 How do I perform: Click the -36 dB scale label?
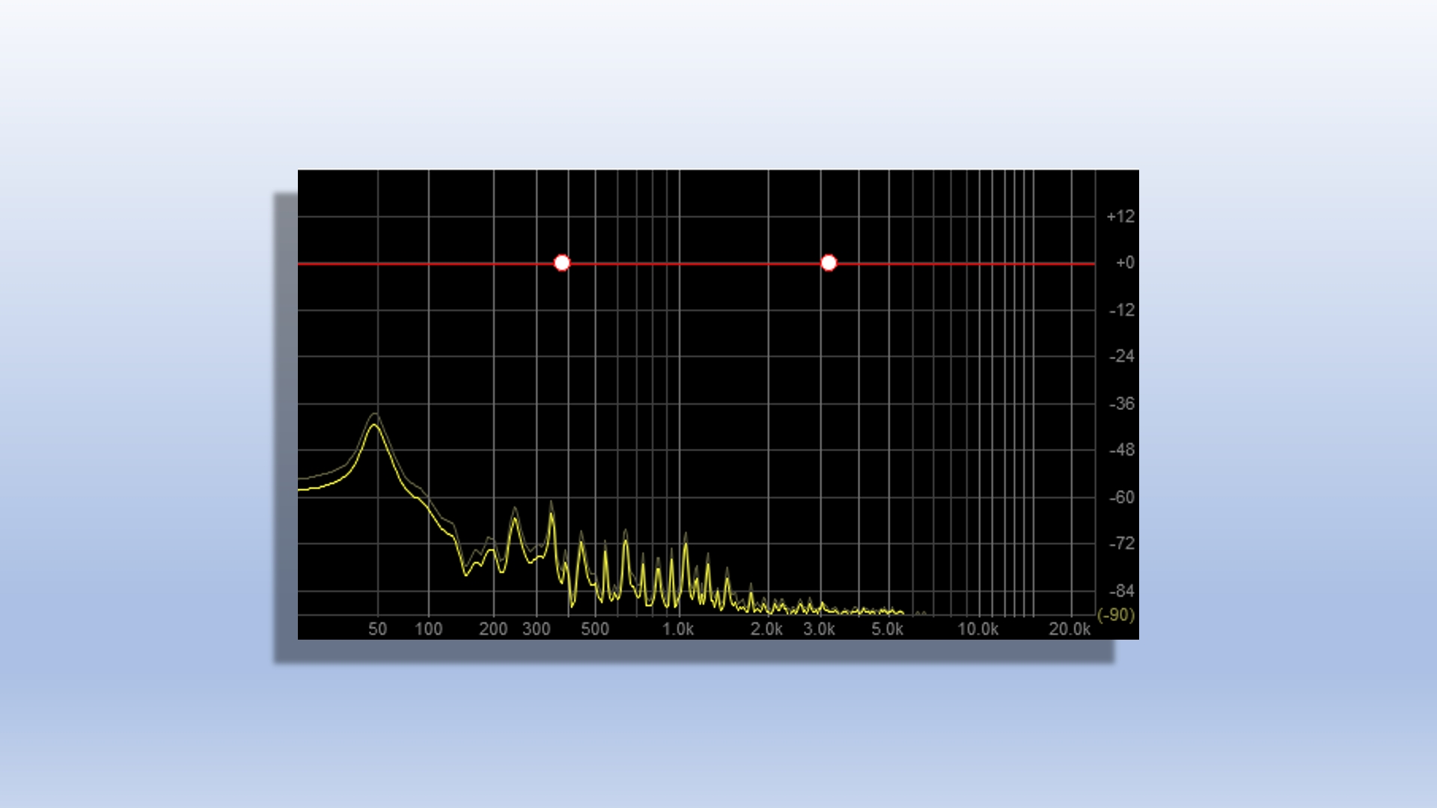click(x=1121, y=403)
